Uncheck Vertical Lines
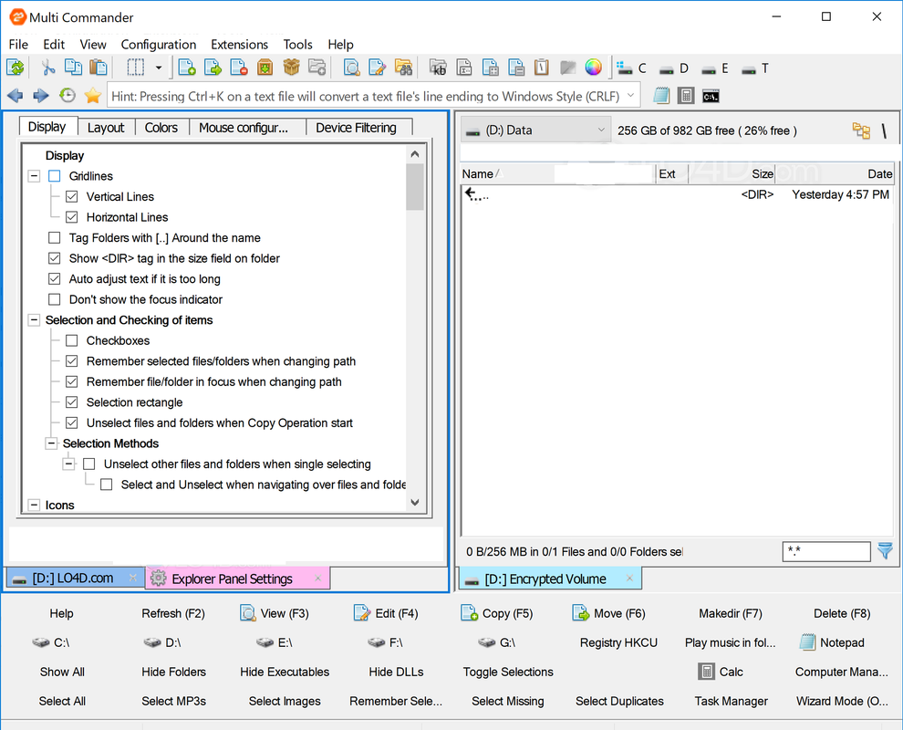 click(71, 196)
